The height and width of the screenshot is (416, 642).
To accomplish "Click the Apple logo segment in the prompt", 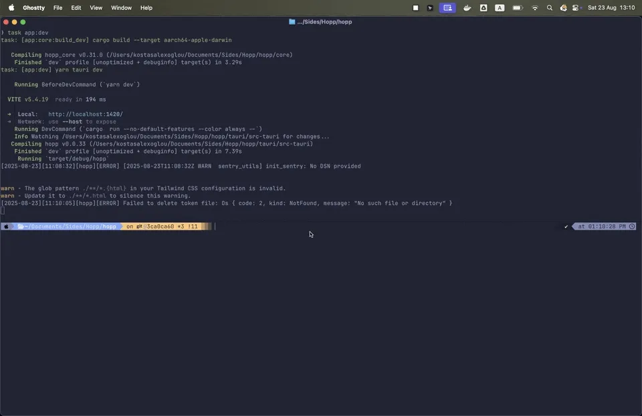I will click(5, 226).
